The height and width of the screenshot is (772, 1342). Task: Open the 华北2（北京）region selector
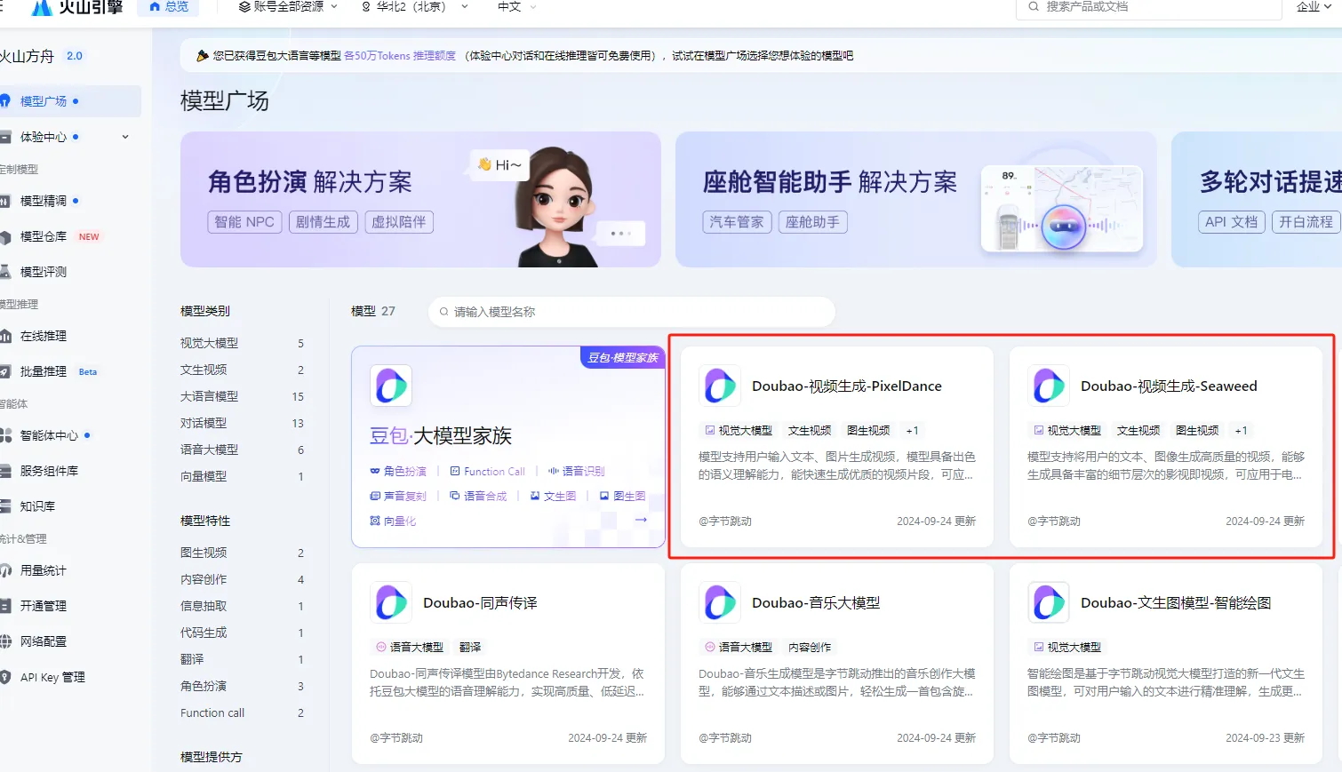[415, 7]
